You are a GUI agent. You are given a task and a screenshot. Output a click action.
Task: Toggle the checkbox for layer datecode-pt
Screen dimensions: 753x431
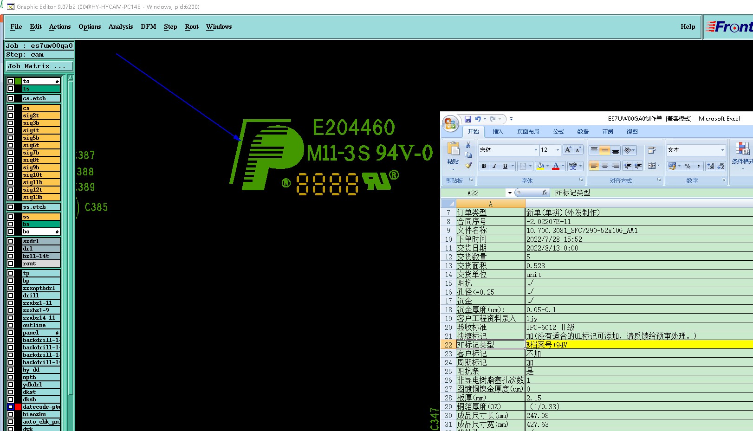click(x=11, y=407)
